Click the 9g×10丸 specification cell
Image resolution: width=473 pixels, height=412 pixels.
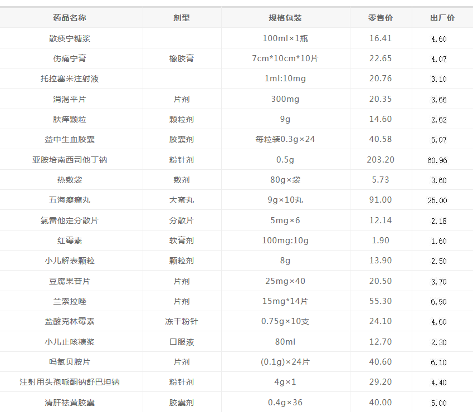pyautogui.click(x=285, y=200)
